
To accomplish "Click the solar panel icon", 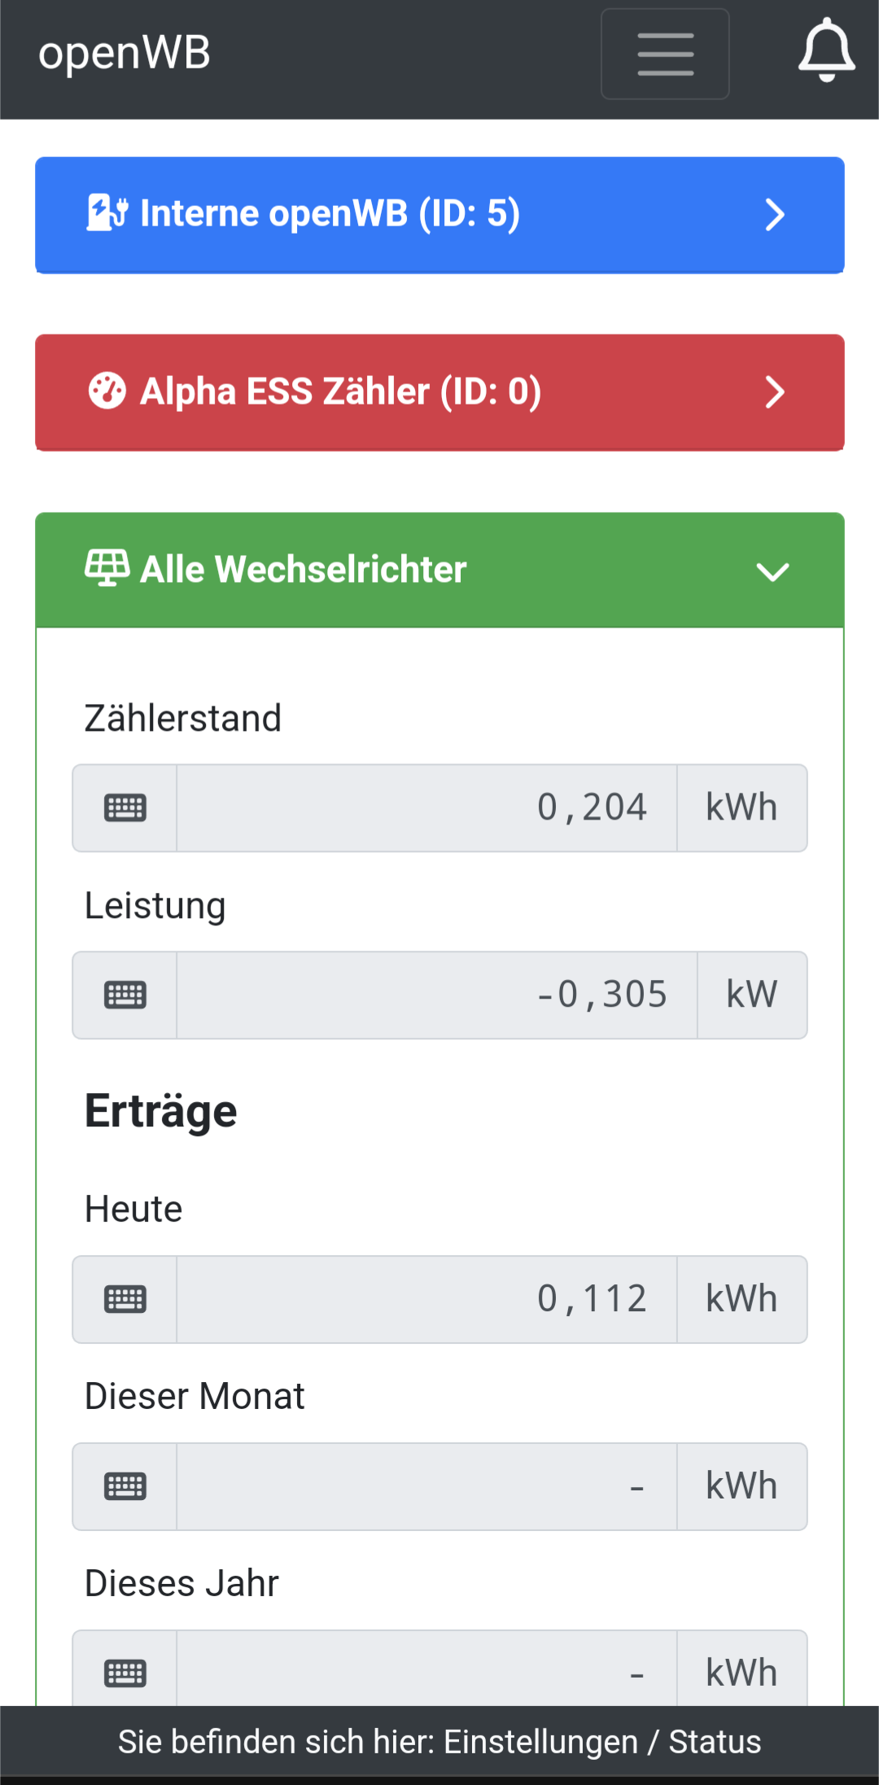I will click(107, 568).
